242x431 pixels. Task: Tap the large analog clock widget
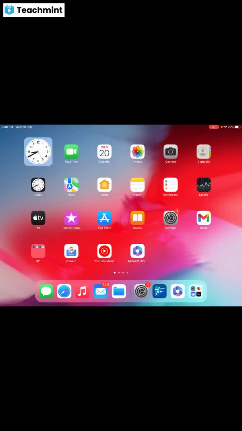38,152
